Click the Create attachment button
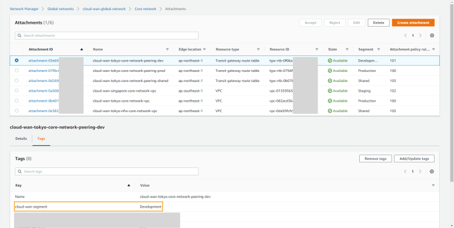454x228 pixels. [413, 23]
